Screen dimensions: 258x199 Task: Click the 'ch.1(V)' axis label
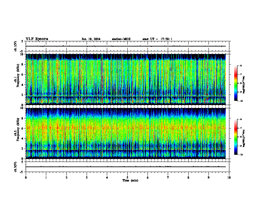tap(16, 46)
